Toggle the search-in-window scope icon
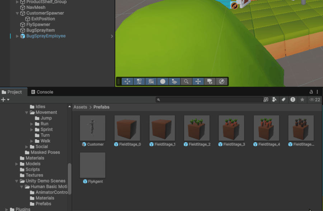The height and width of the screenshot is (211, 323). click(x=266, y=100)
